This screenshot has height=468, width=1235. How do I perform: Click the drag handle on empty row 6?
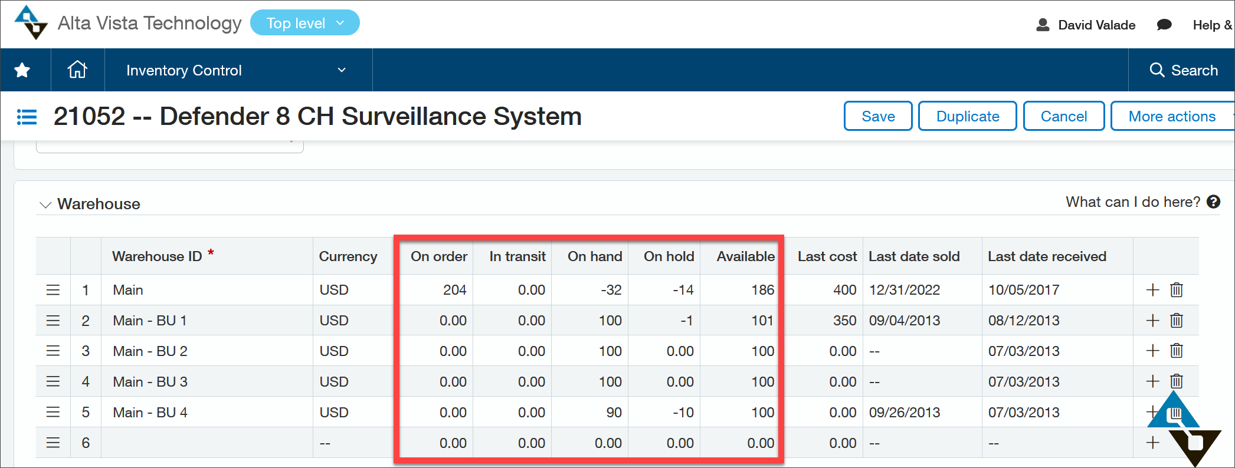pos(53,443)
